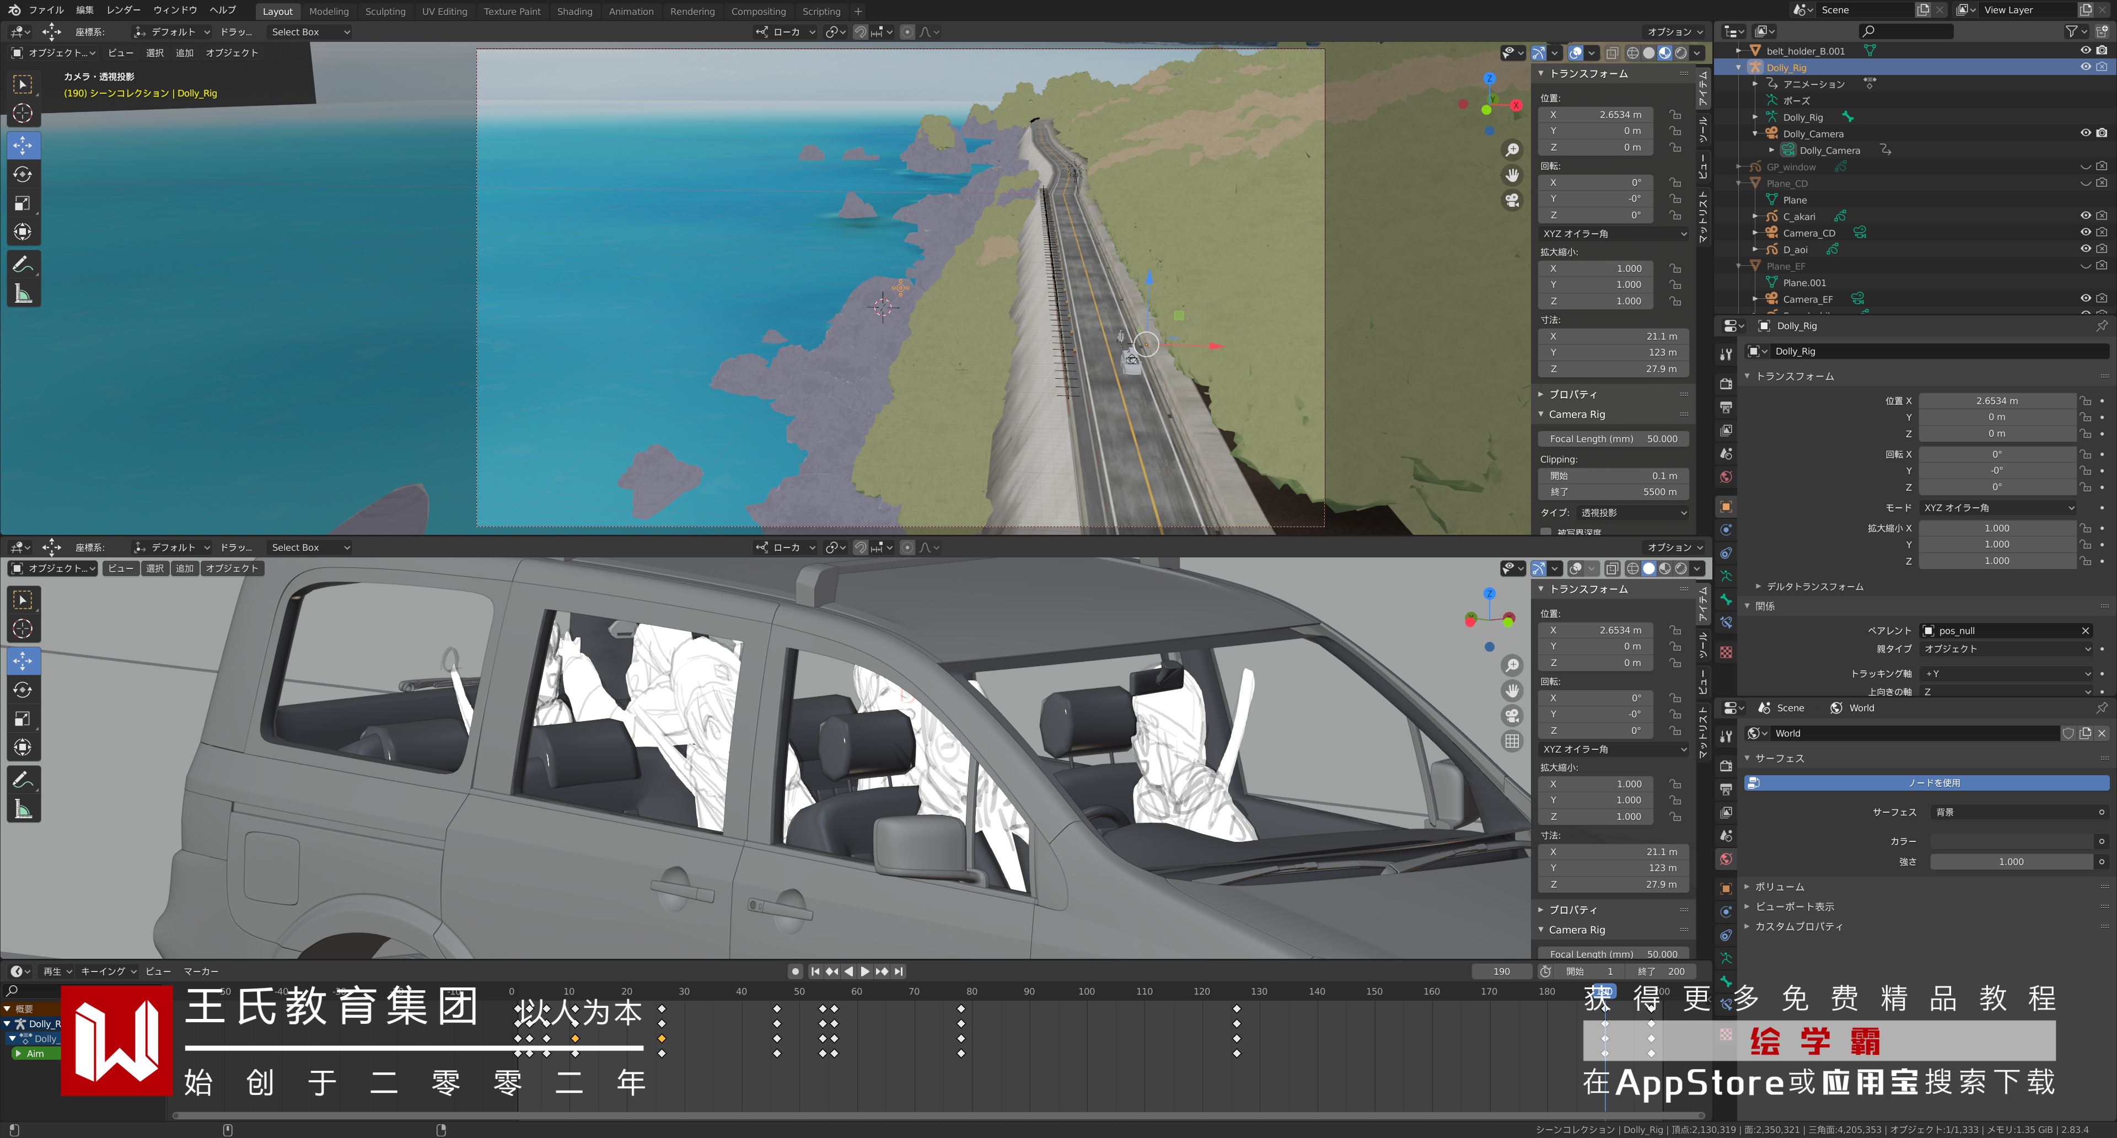Image resolution: width=2117 pixels, height=1138 pixels.
Task: Select the Scale tool in the top viewport
Action: click(22, 203)
